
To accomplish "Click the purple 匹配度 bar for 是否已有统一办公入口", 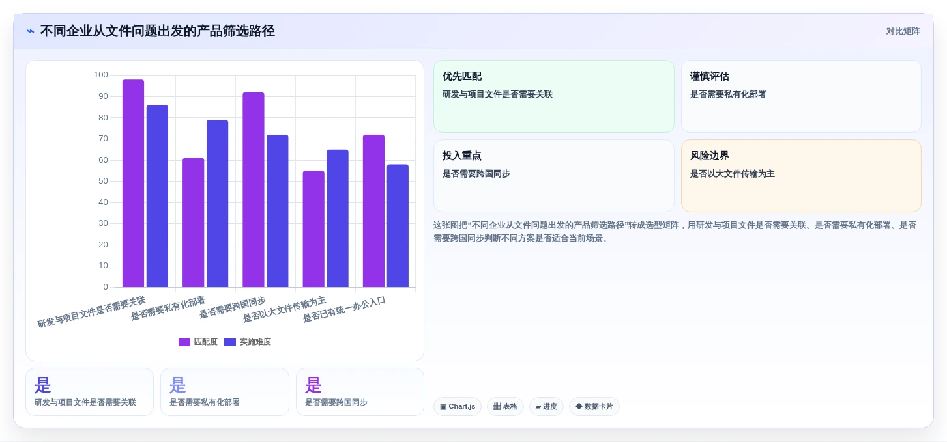I will coord(373,211).
